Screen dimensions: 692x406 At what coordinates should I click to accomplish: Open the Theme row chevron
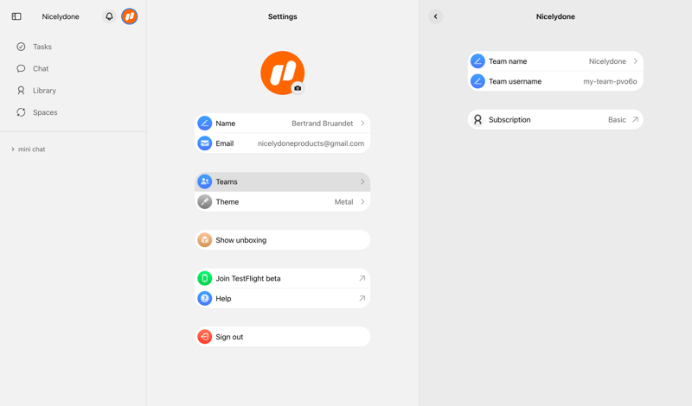point(362,202)
